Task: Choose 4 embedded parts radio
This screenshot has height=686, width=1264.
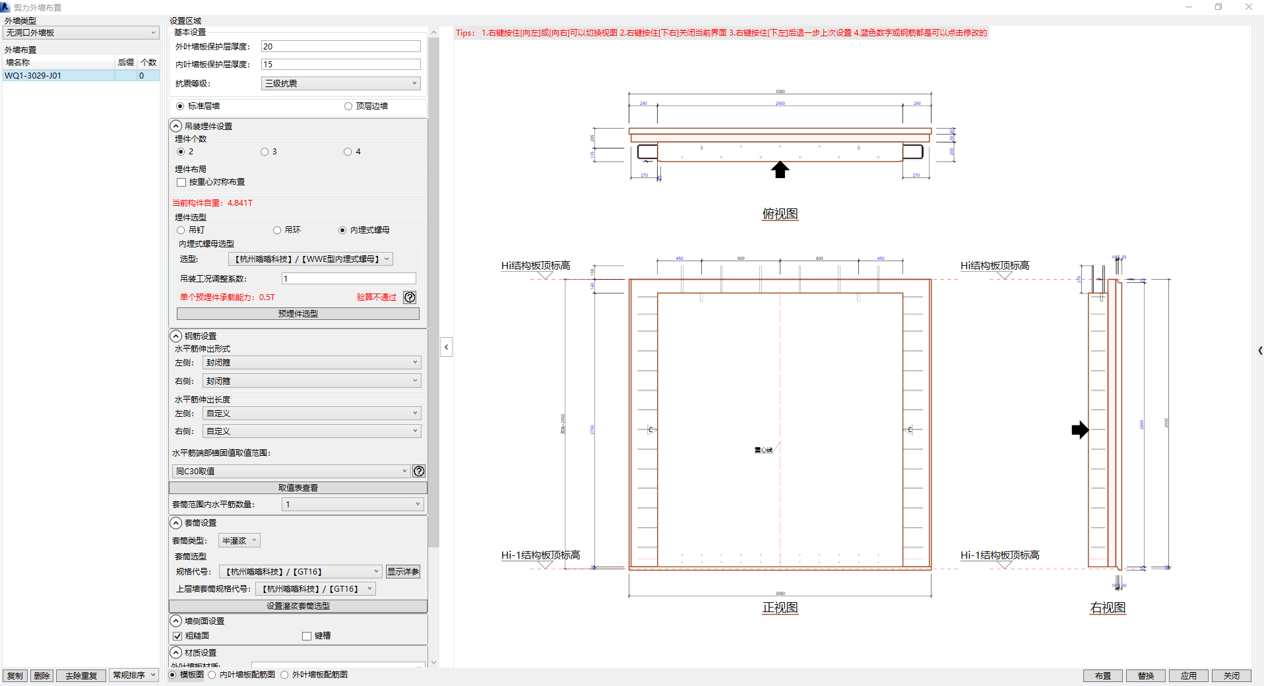Action: [348, 152]
